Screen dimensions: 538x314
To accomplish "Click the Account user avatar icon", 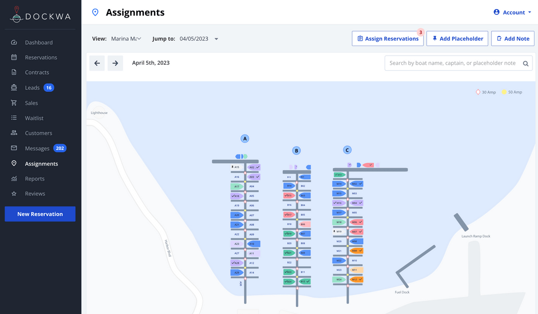I will point(496,12).
